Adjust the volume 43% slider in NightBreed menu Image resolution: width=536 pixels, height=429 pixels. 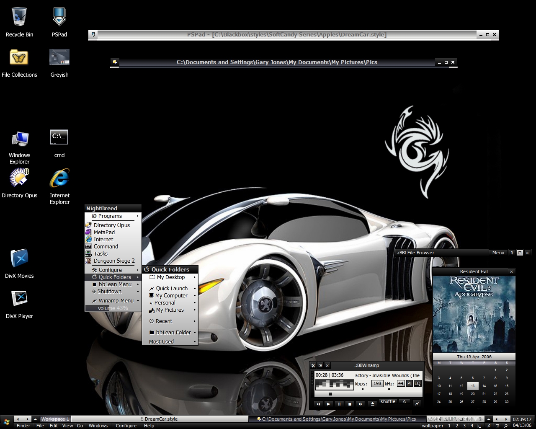(113, 308)
